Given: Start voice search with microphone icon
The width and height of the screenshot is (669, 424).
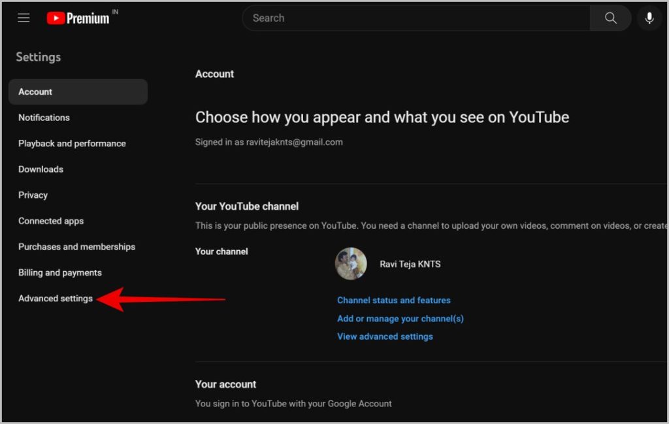Looking at the screenshot, I should click(x=649, y=18).
